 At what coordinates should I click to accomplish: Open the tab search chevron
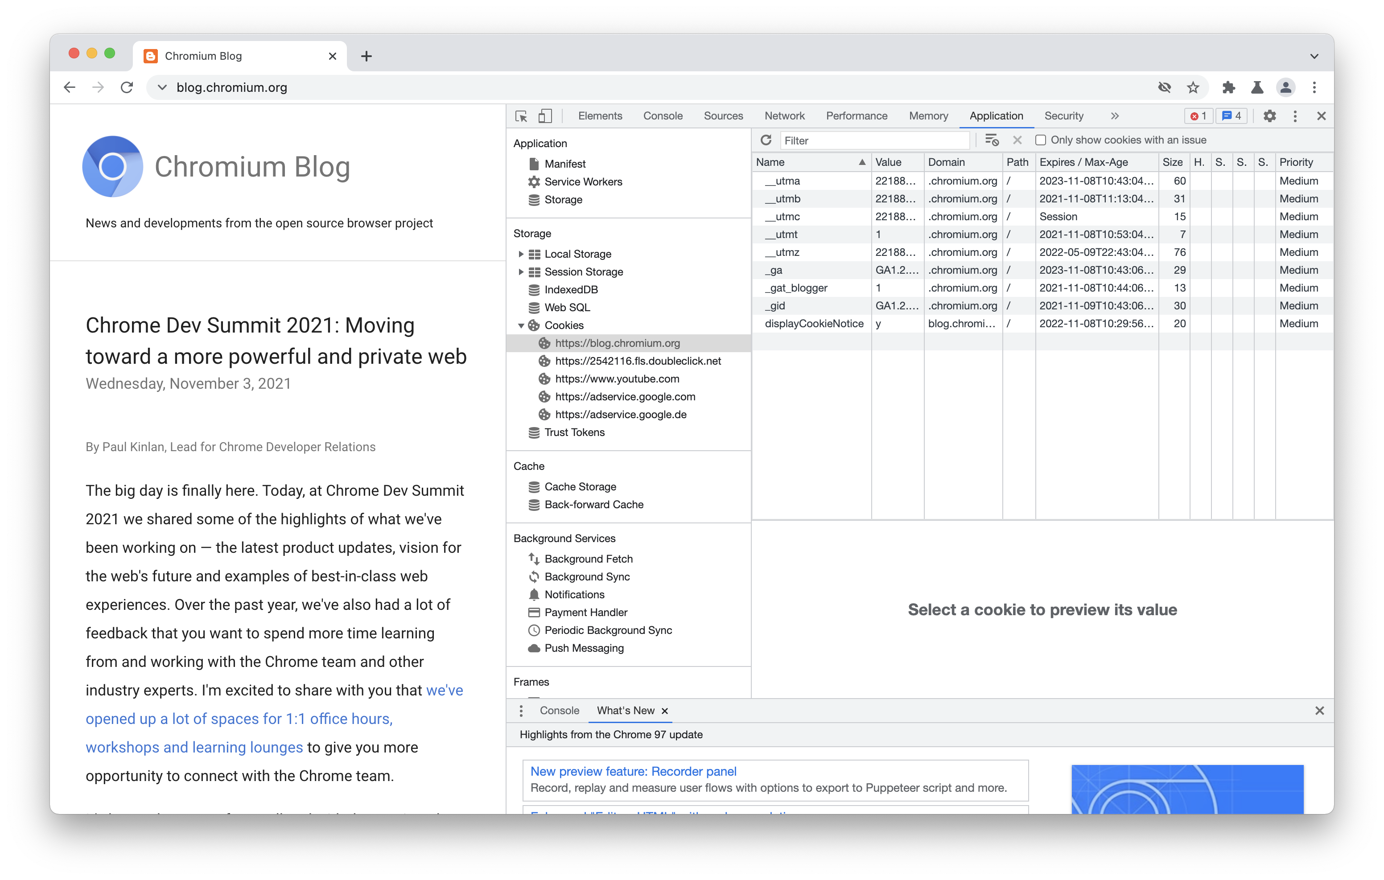click(1314, 56)
